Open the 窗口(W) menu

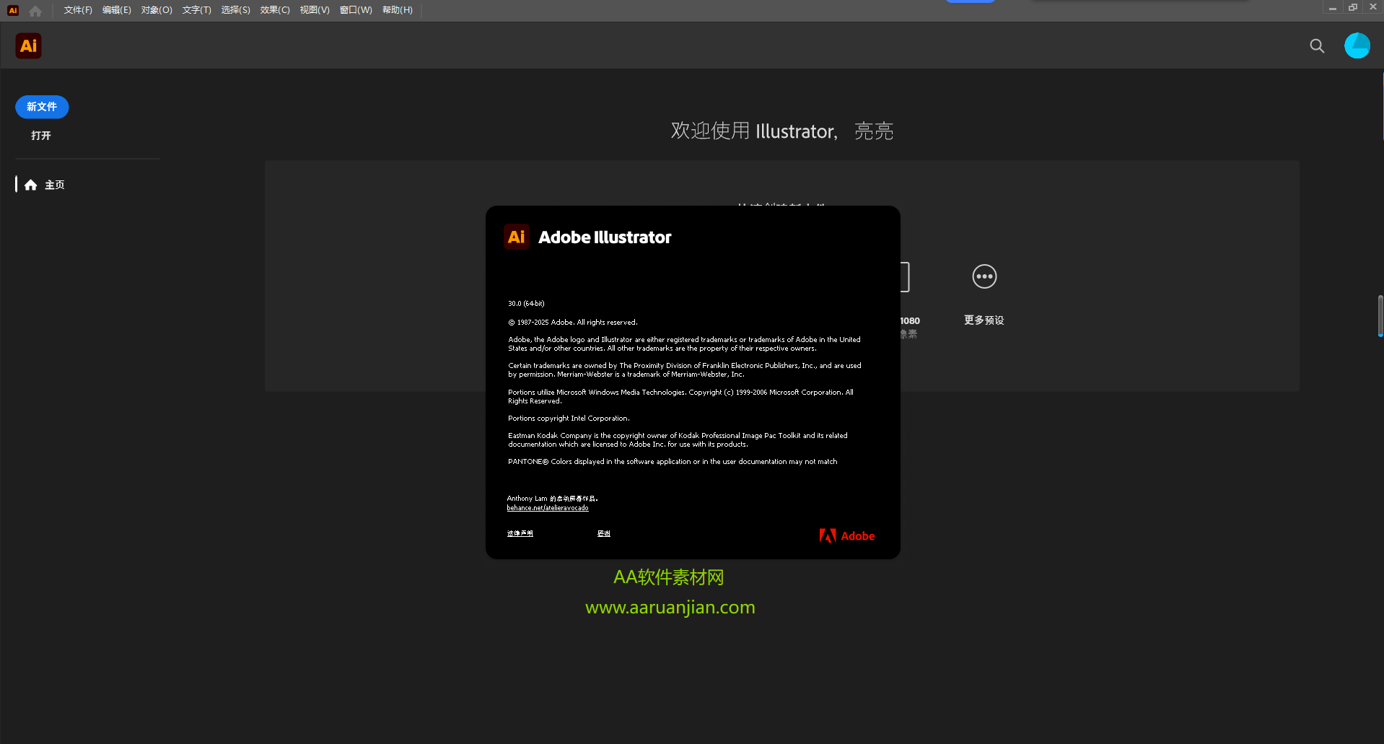(355, 9)
